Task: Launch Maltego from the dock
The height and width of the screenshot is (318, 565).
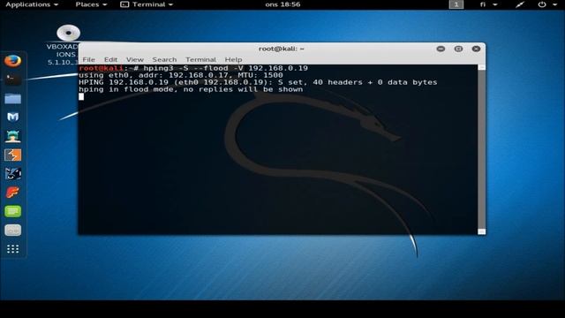Action: point(12,117)
